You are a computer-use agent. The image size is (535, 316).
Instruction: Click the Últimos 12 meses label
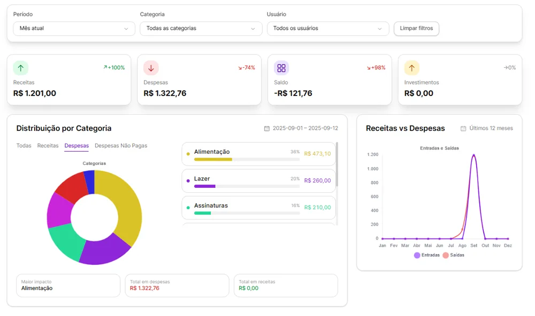click(x=491, y=128)
